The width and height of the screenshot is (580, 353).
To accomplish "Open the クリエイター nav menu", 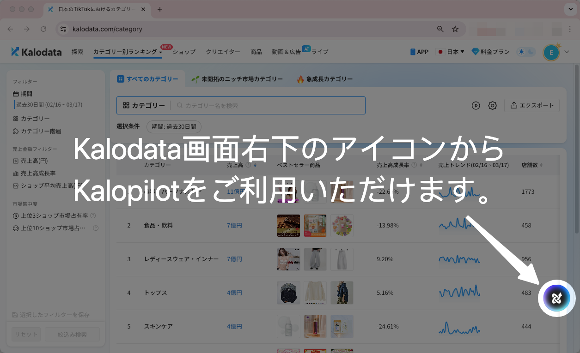I will pyautogui.click(x=223, y=52).
